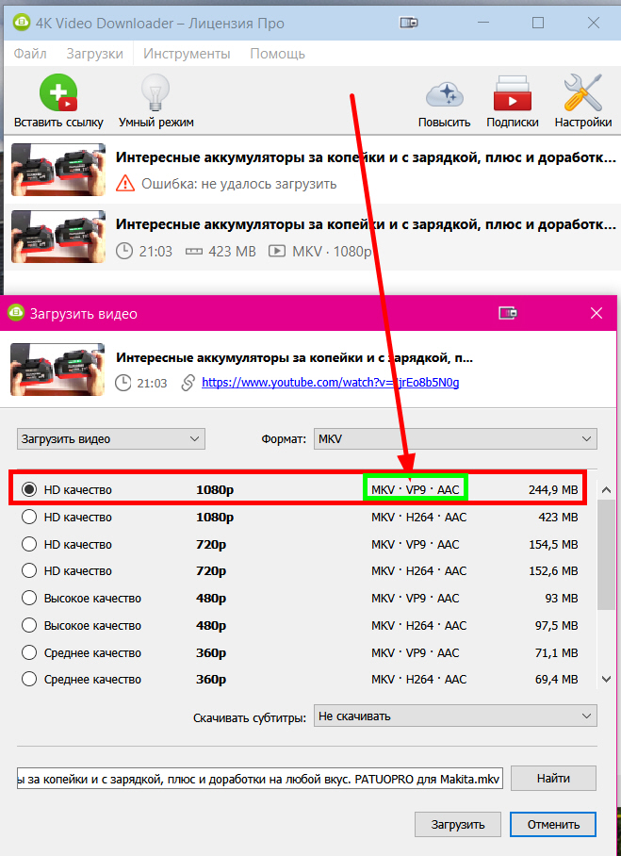Click the failed download video thumbnail
This screenshot has height=856, width=621.
(57, 170)
